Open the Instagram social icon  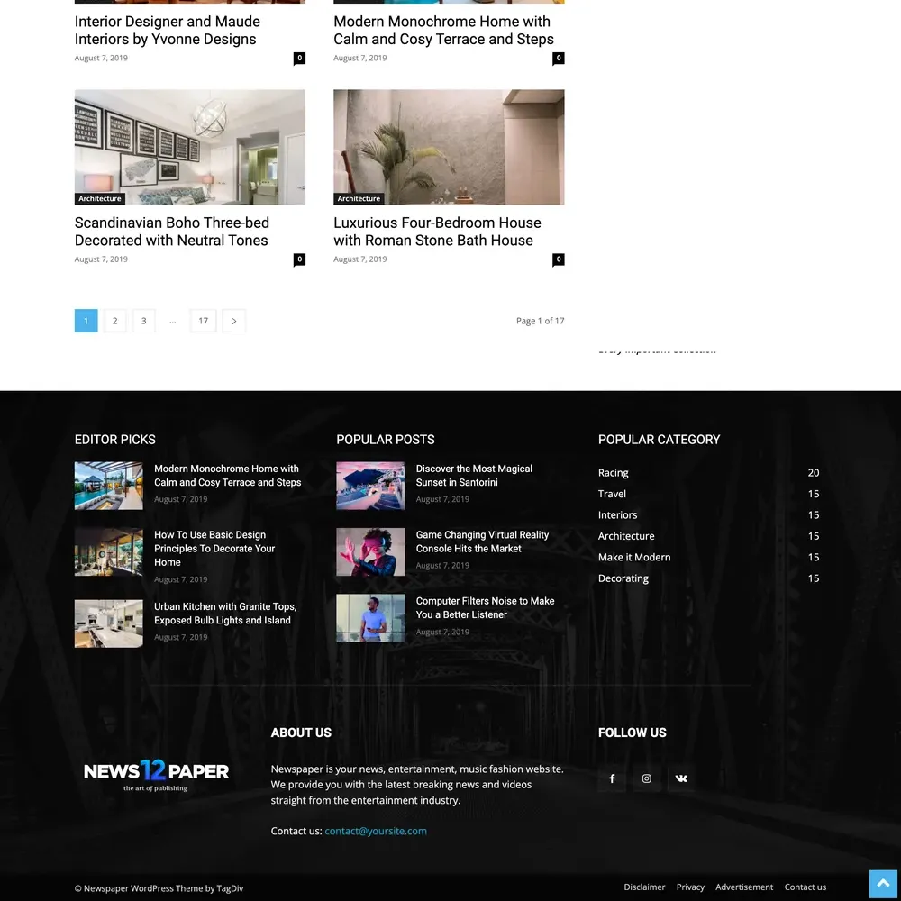[x=646, y=778]
